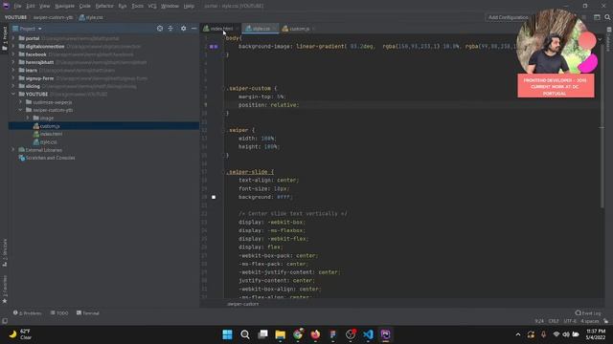This screenshot has height=344, width=613.
Task: Click the 4 spaces indent status item
Action: [590, 321]
